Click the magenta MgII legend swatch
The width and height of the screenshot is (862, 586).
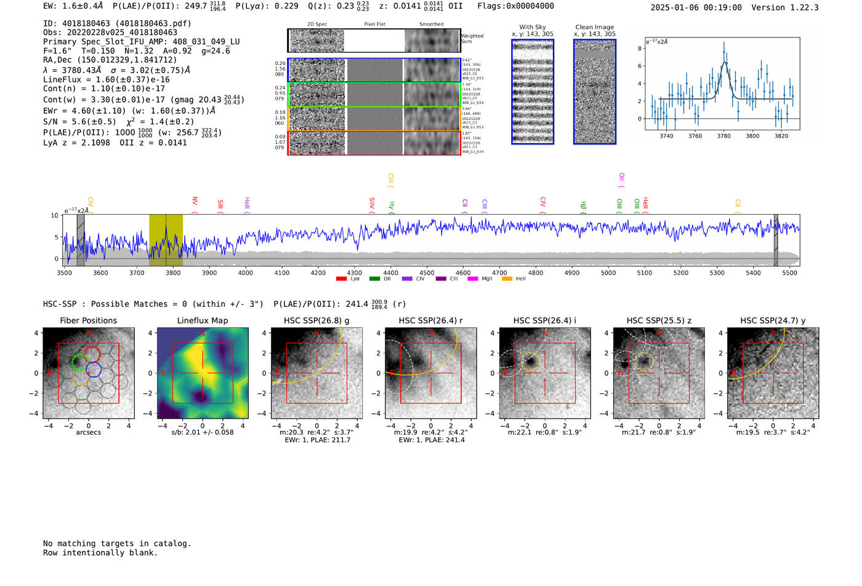(x=473, y=279)
